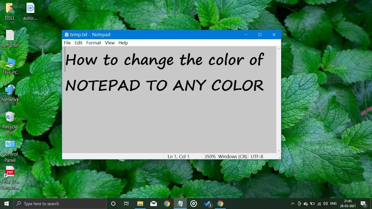The height and width of the screenshot is (209, 372).
Task: Select the Recycle Bin desktop icon
Action: click(x=10, y=123)
